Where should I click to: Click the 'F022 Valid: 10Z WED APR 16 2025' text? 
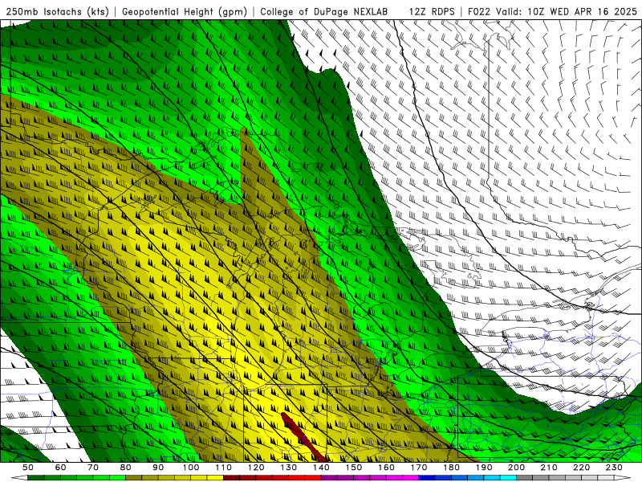click(x=552, y=11)
